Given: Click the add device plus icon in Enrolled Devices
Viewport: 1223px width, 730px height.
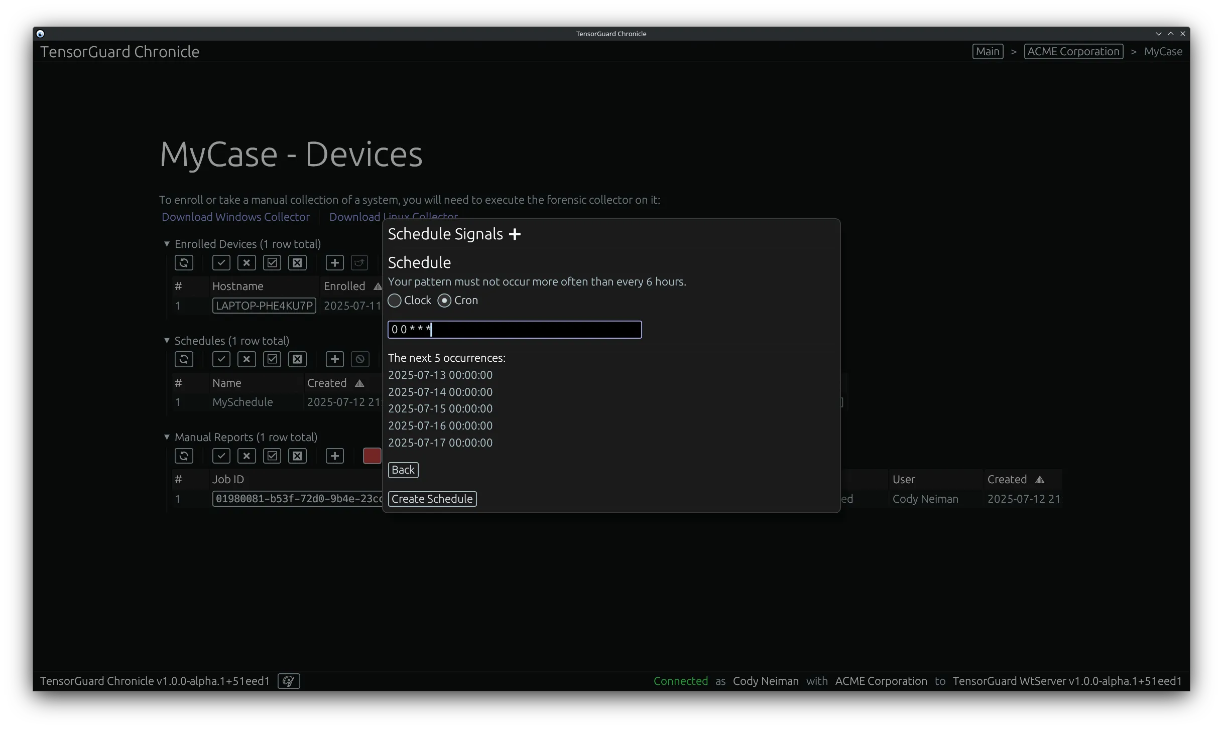Looking at the screenshot, I should tap(334, 262).
